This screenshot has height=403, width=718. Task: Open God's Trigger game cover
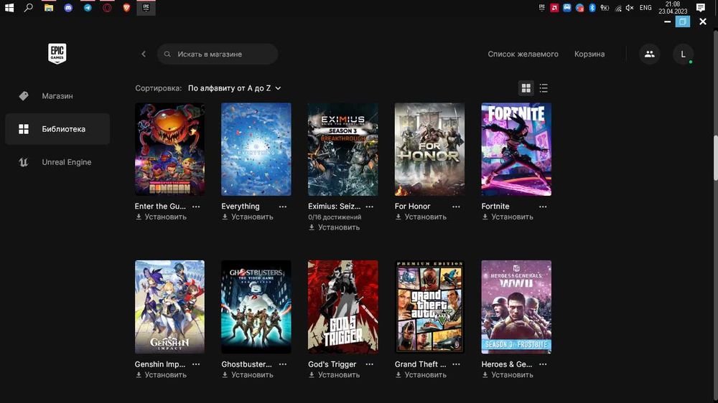[x=343, y=307]
